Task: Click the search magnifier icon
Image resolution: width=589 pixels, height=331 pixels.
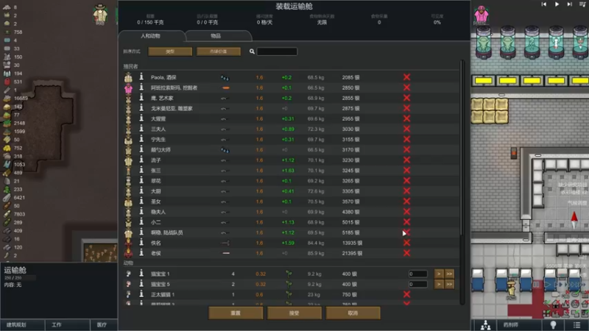Action: [252, 51]
